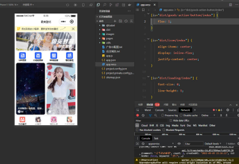Click the blue network filter funnel icon
239x164 pixels.
pyautogui.click(x=150, y=115)
